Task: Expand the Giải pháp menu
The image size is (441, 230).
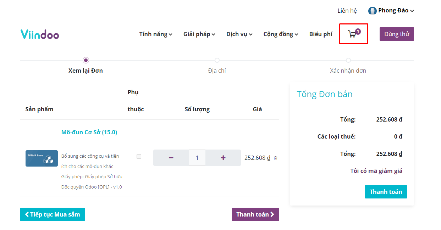Action: coord(199,34)
